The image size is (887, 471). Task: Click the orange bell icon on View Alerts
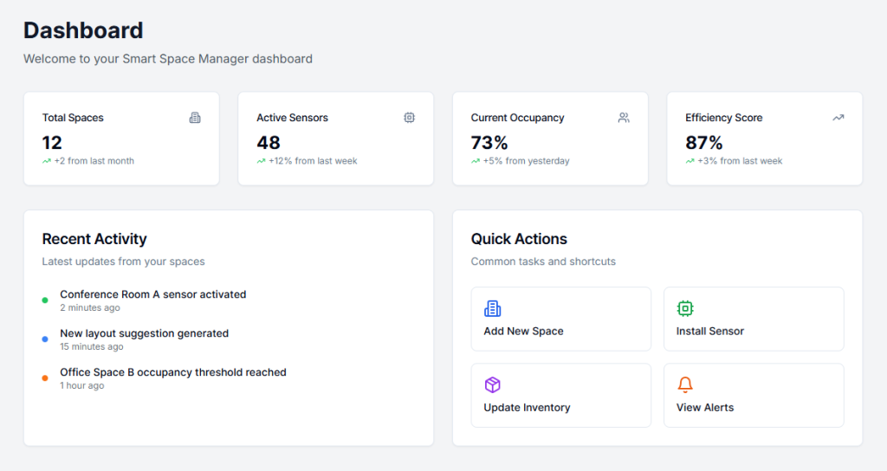685,384
